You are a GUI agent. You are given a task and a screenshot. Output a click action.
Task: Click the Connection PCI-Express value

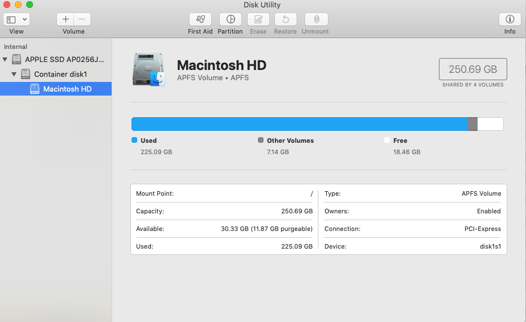pyautogui.click(x=482, y=229)
